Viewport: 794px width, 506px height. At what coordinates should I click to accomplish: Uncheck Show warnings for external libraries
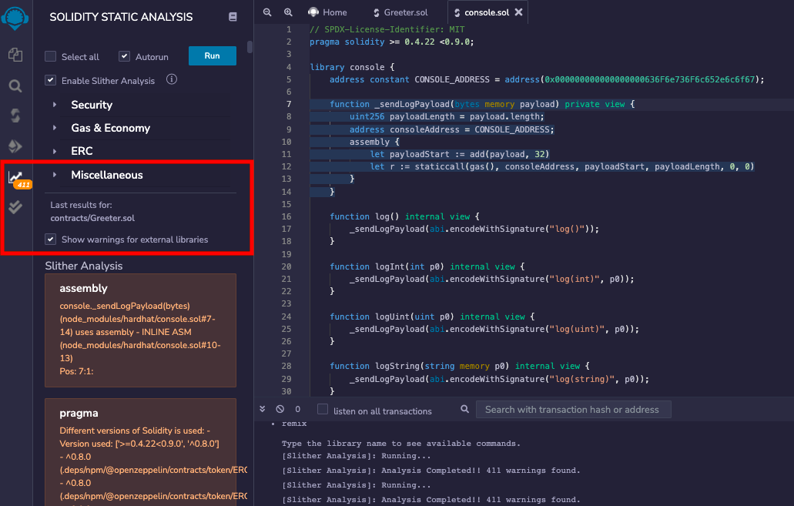click(50, 239)
